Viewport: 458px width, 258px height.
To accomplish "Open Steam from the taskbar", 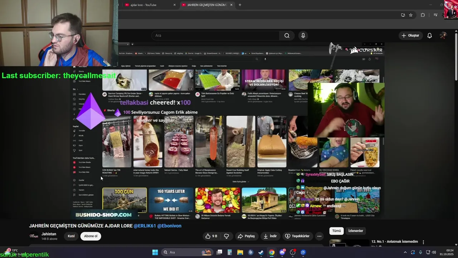I will click(261, 252).
